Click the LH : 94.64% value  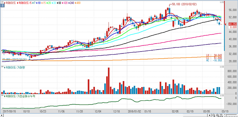pos(214,55)
